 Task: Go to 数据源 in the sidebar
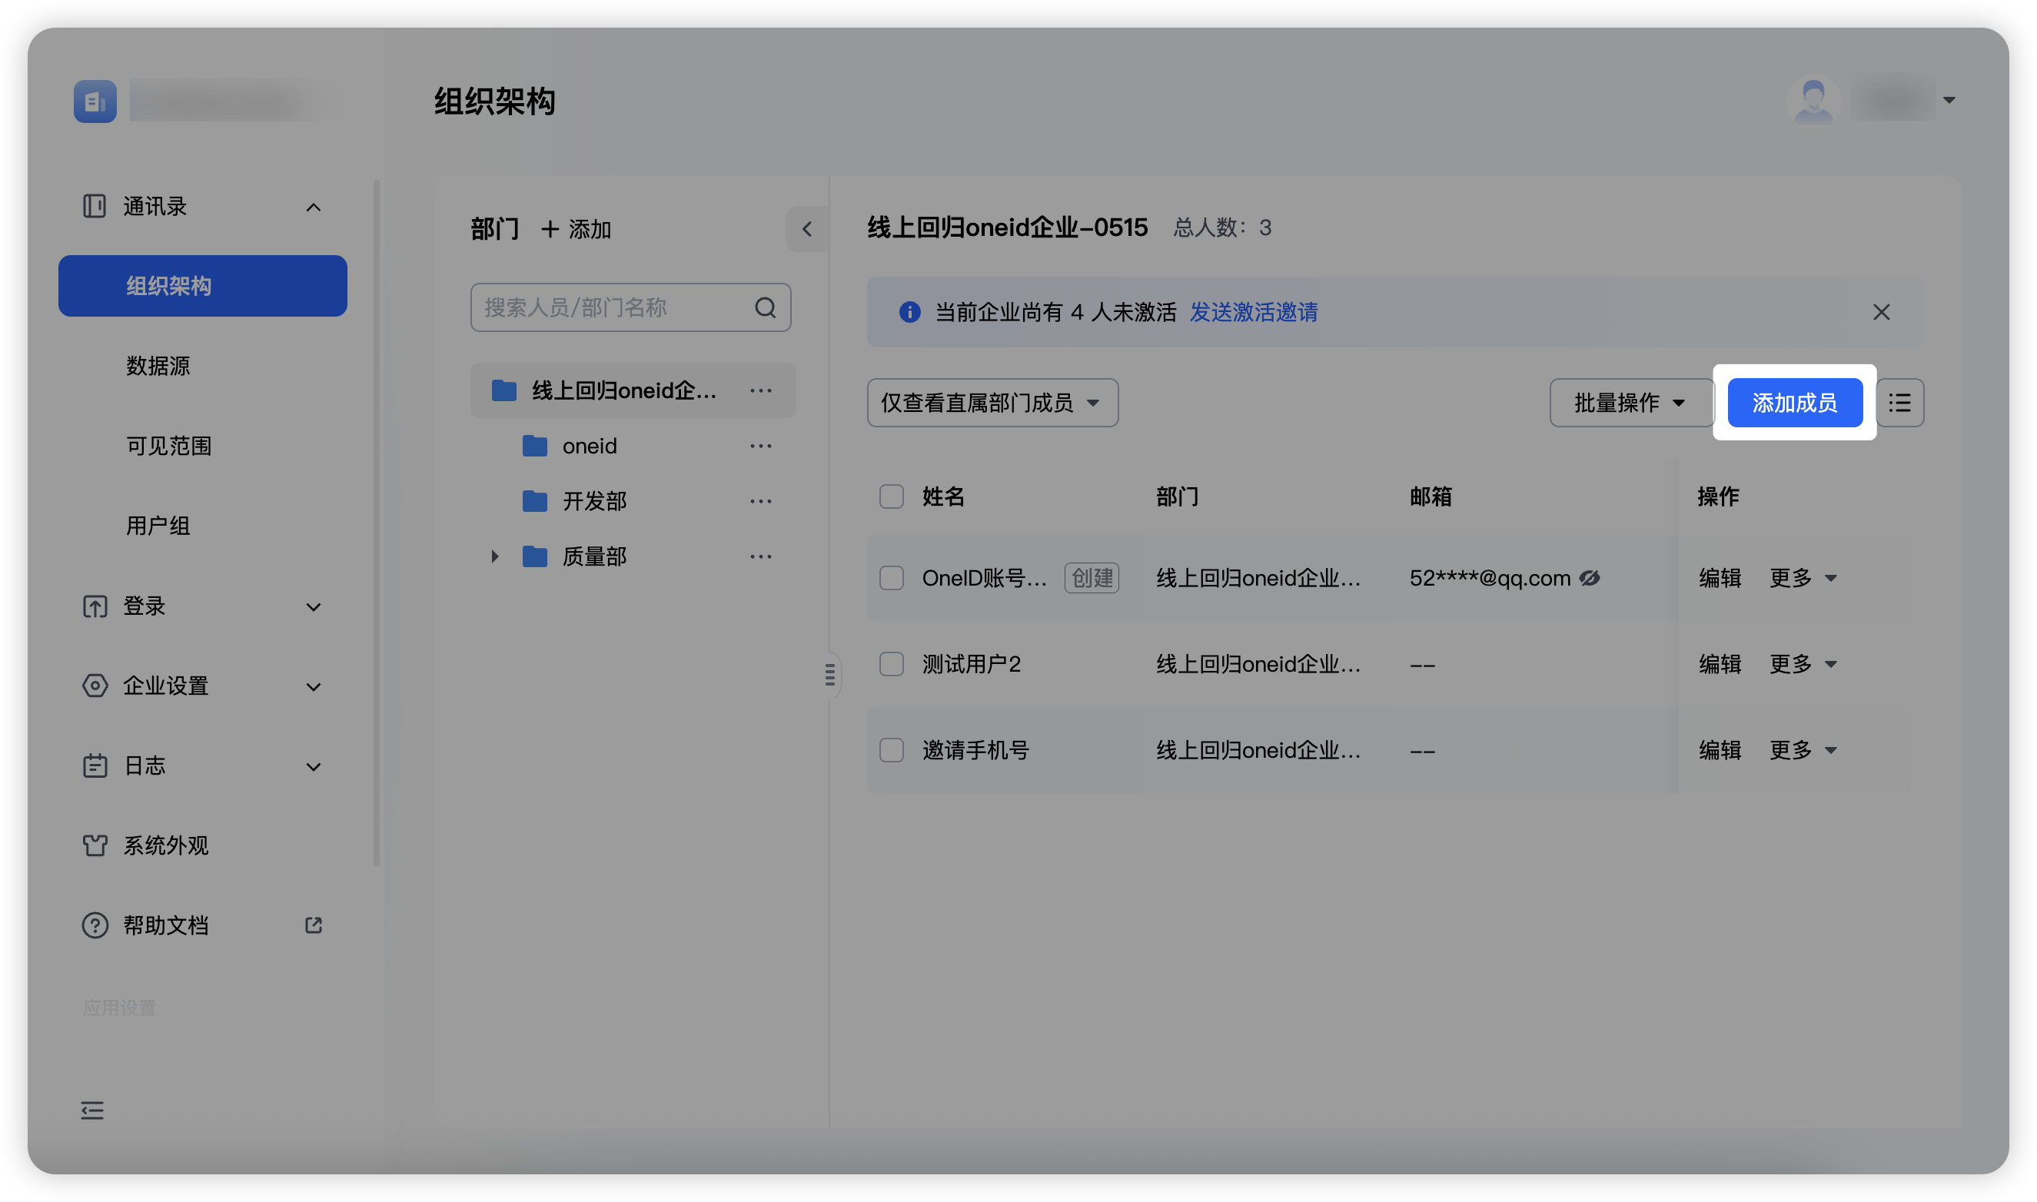coord(158,366)
